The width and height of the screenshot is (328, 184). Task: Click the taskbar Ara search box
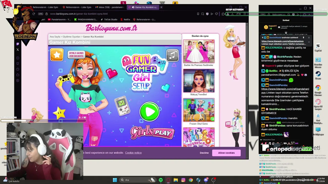(x=138, y=180)
